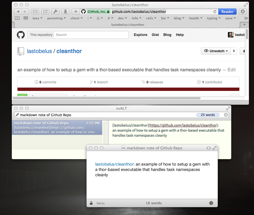This screenshot has width=254, height=215.
Task: Click the reload icon in the address bar
Action: pyautogui.click(x=215, y=12)
